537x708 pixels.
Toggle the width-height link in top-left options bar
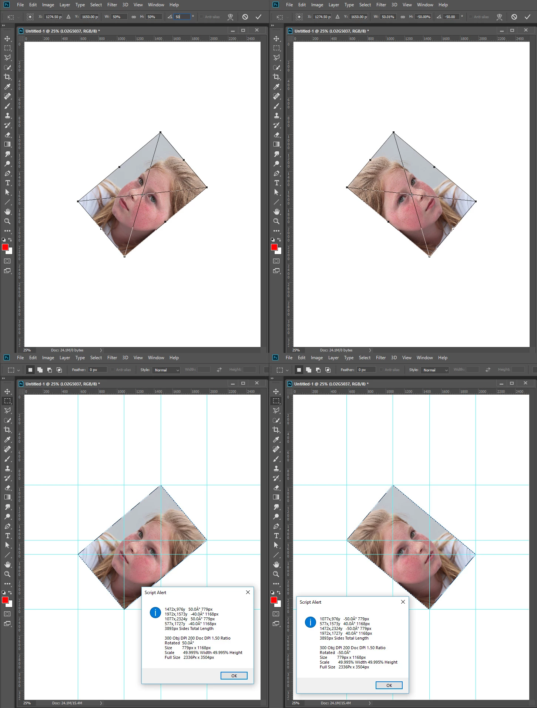pyautogui.click(x=134, y=17)
